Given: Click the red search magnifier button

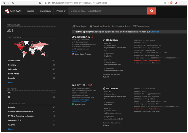Looking at the screenshot, I should point(151,11).
